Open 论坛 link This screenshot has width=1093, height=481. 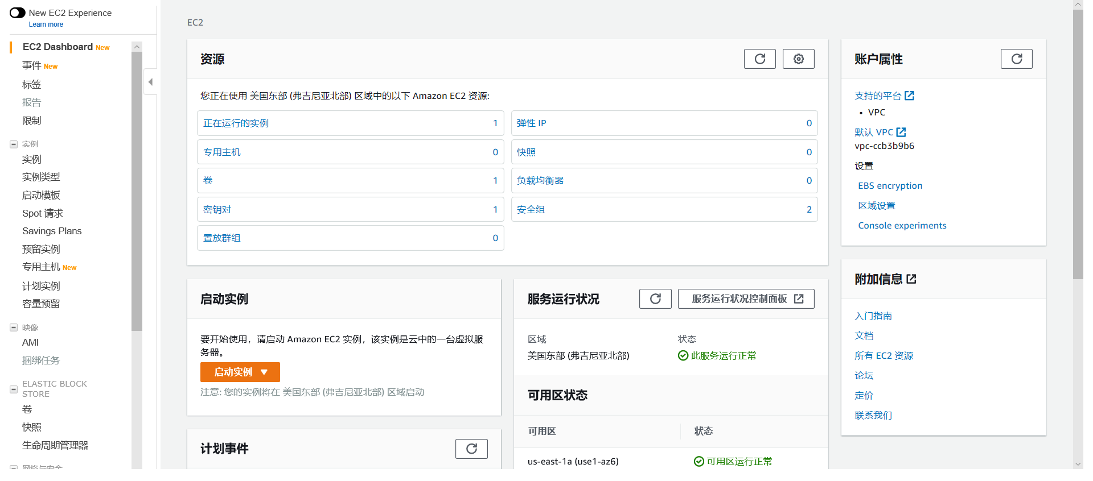pyautogui.click(x=864, y=376)
